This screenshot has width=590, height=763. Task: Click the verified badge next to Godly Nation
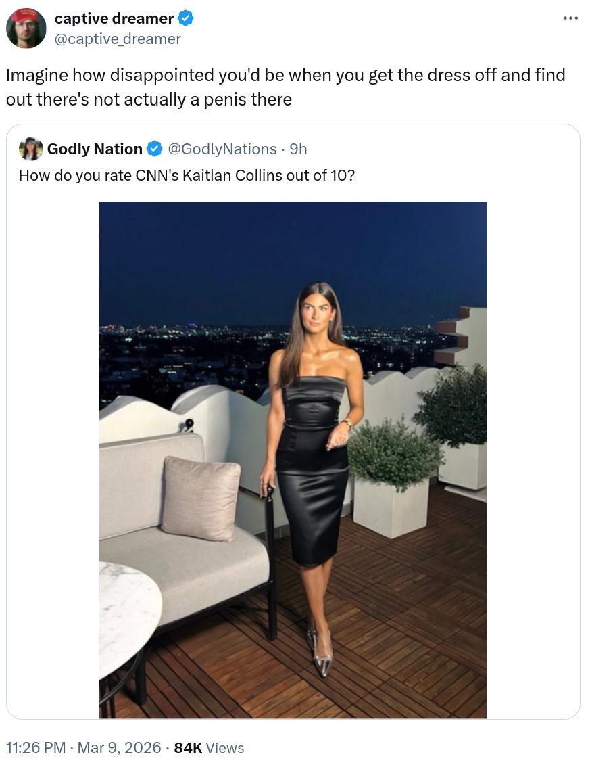click(154, 148)
